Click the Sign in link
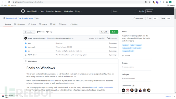This screenshot has height=99, width=176. pyautogui.click(x=141, y=11)
